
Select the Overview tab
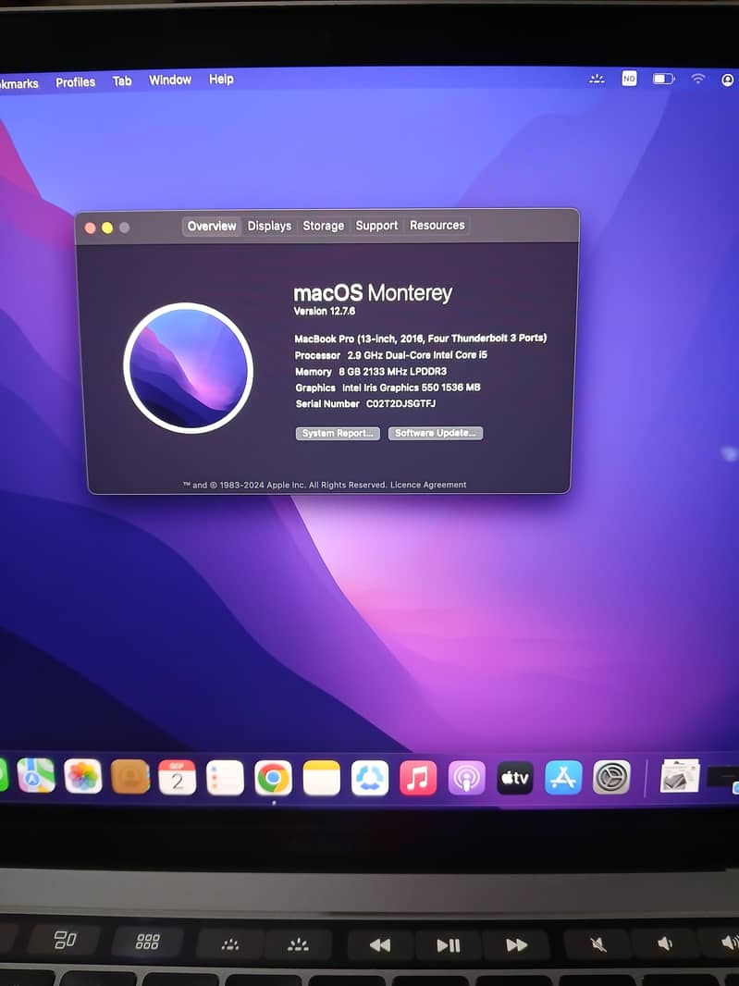click(211, 227)
